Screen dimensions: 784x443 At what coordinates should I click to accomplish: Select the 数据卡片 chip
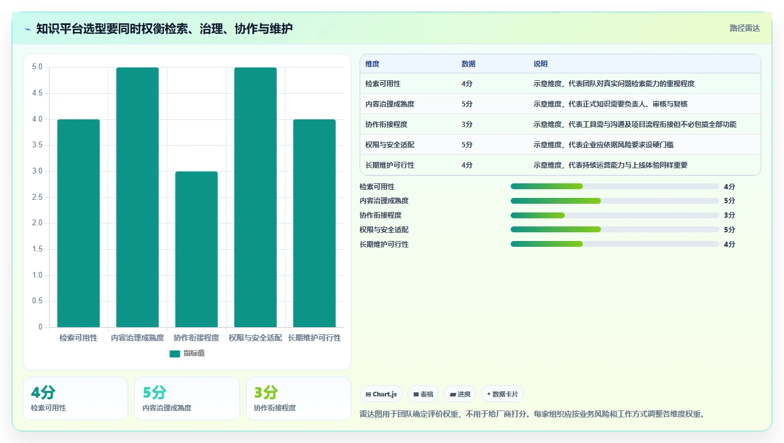tap(502, 394)
